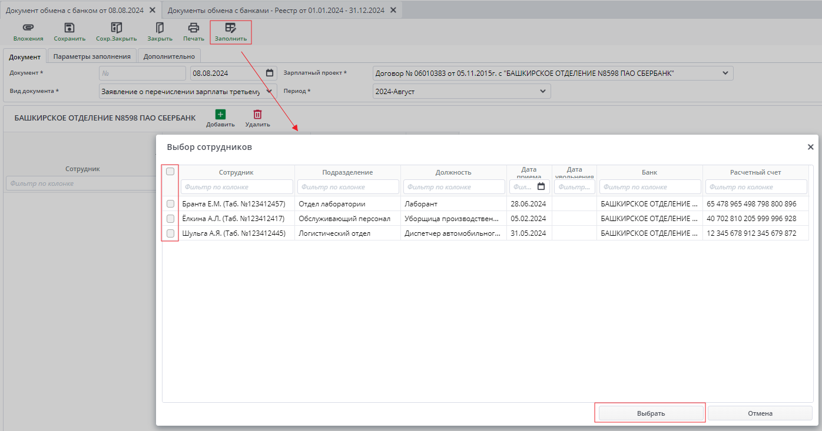Viewport: 822px width, 431px height.
Task: Sort by the Сотрудник column header in dialog
Action: click(x=236, y=172)
